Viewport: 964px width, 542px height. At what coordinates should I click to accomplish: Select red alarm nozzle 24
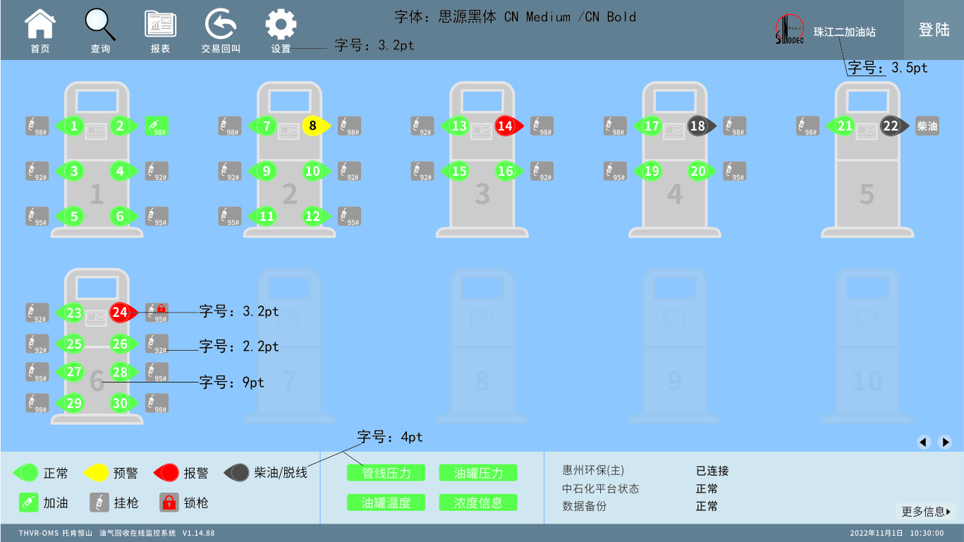[122, 313]
